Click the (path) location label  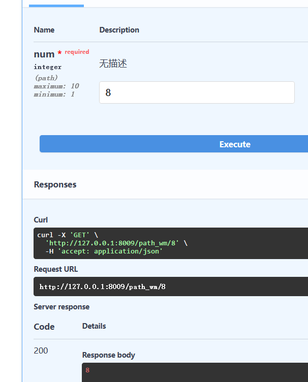coord(46,78)
